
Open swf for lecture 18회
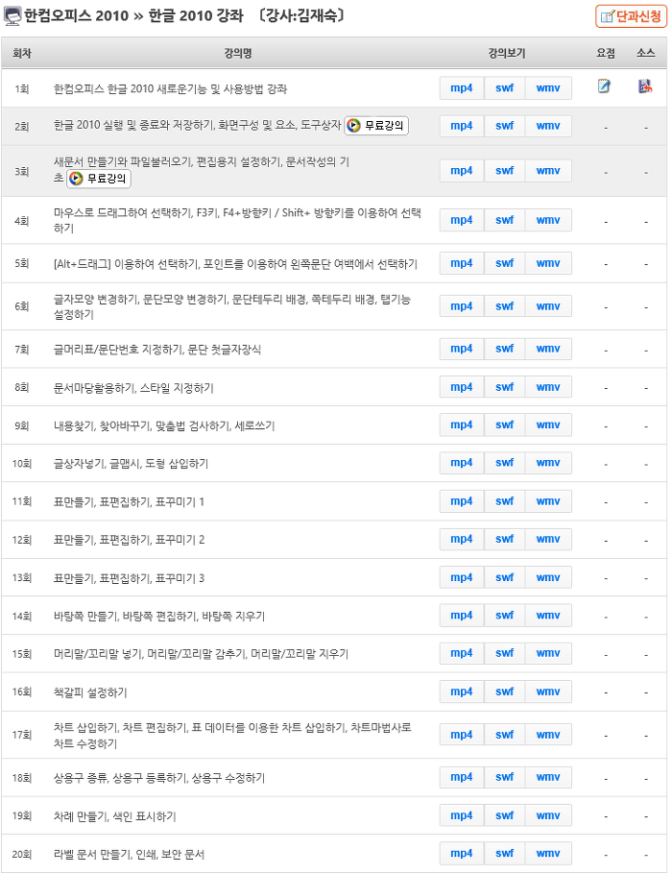pyautogui.click(x=504, y=777)
